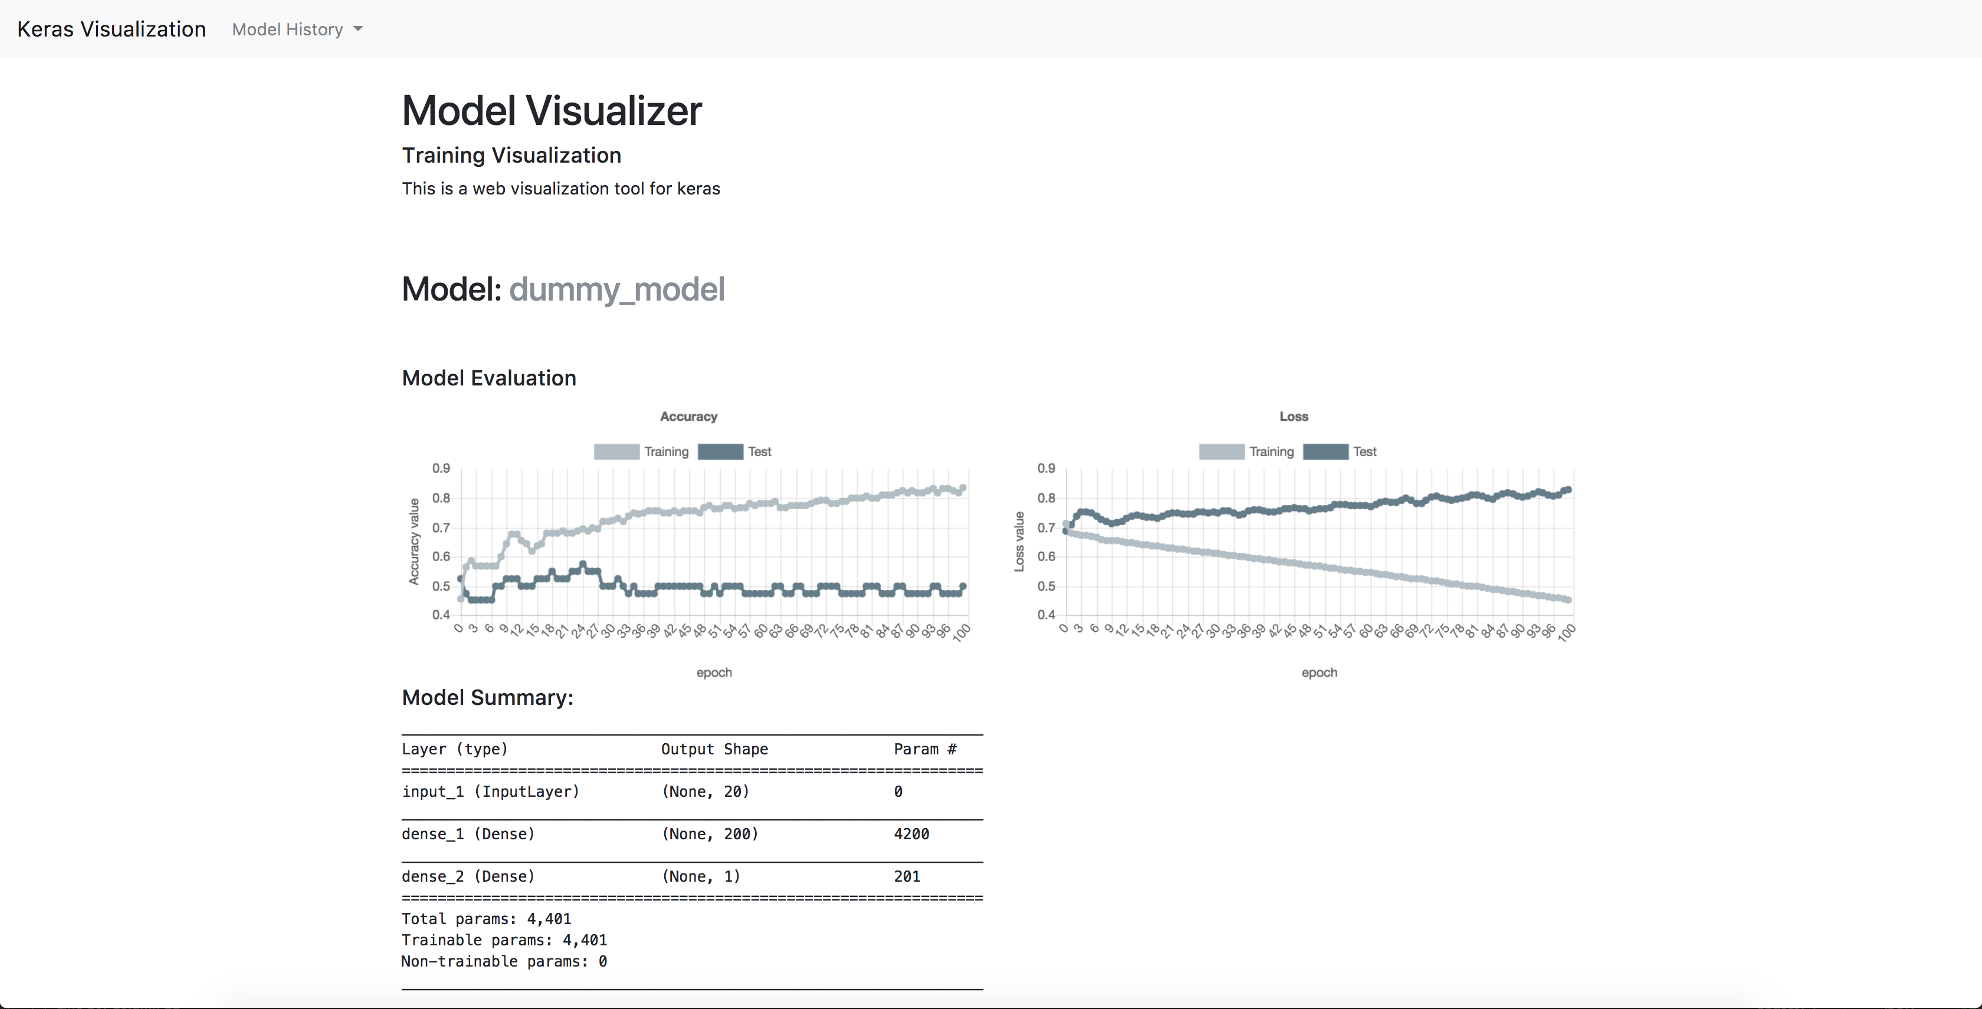
Task: Click the dummy_model name heading
Action: [x=616, y=290]
